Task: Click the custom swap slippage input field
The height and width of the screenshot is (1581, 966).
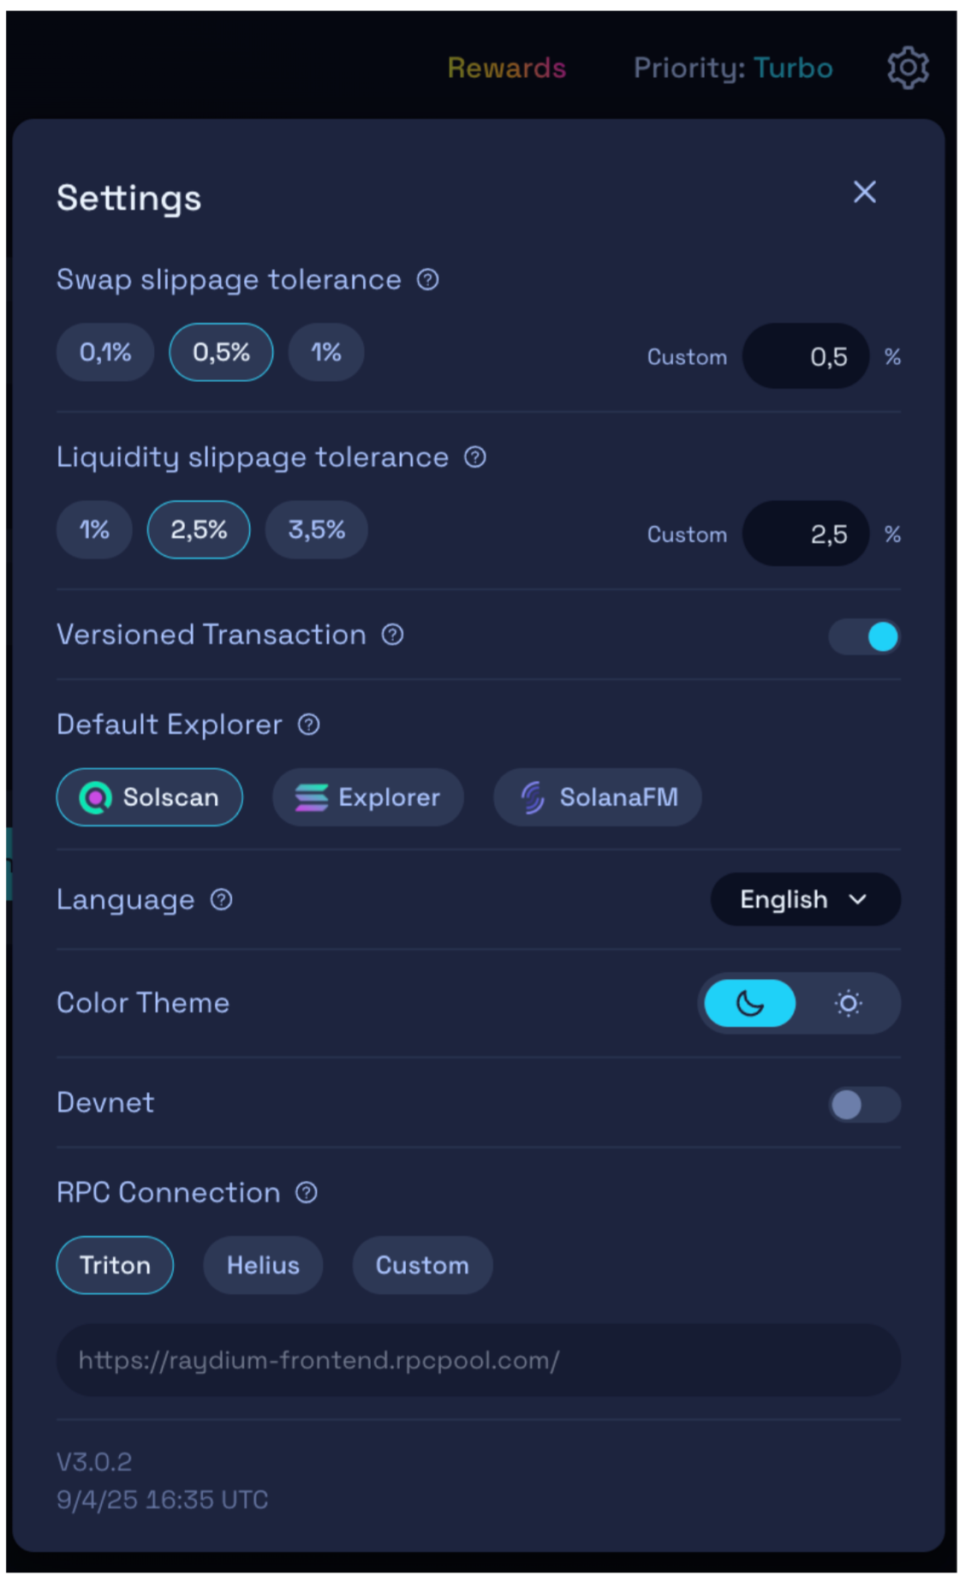Action: click(x=806, y=356)
